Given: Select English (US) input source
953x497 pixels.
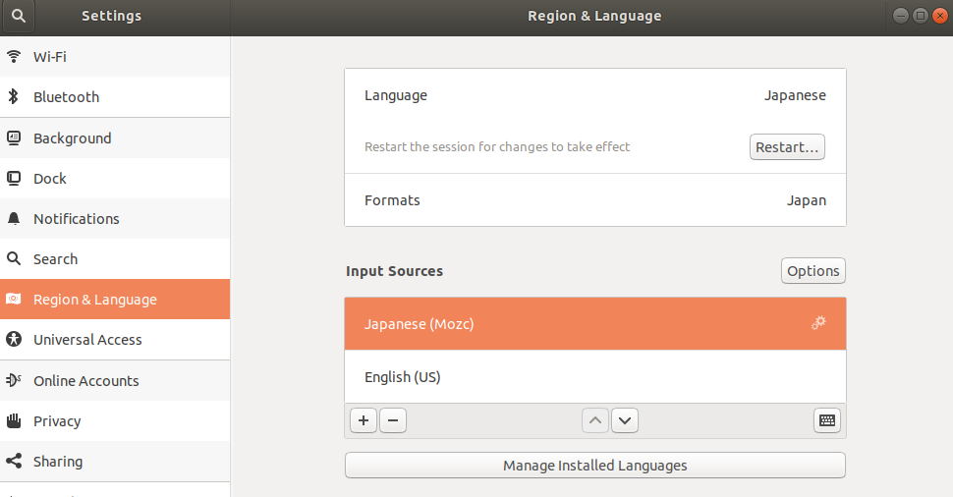Looking at the screenshot, I should click(594, 377).
